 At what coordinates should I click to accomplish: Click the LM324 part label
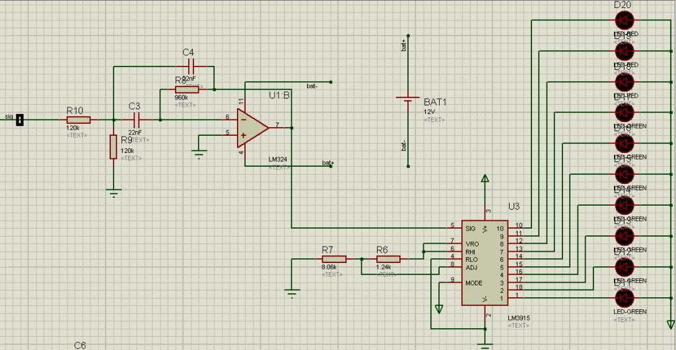click(278, 160)
